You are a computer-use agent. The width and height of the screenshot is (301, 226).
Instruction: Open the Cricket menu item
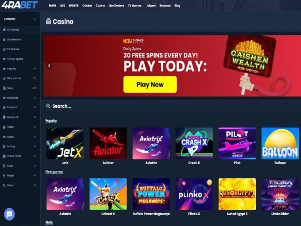click(87, 6)
